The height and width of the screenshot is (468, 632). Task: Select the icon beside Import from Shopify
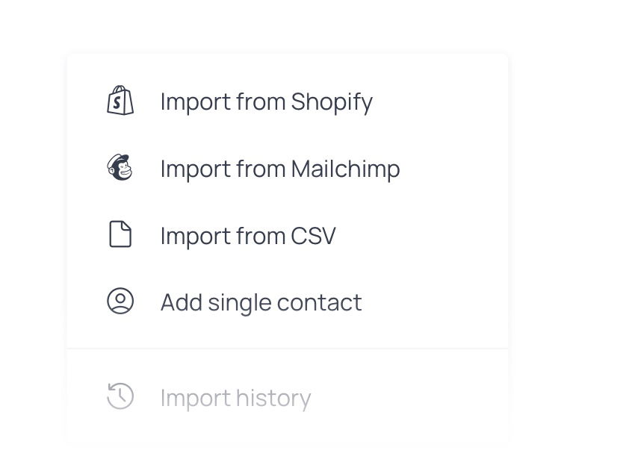coord(120,102)
